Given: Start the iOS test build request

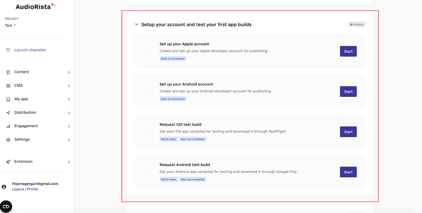Looking at the screenshot, I should (x=348, y=132).
